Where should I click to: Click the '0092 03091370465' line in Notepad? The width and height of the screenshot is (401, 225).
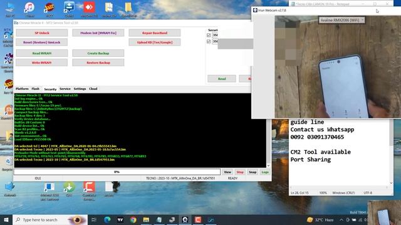(x=317, y=137)
